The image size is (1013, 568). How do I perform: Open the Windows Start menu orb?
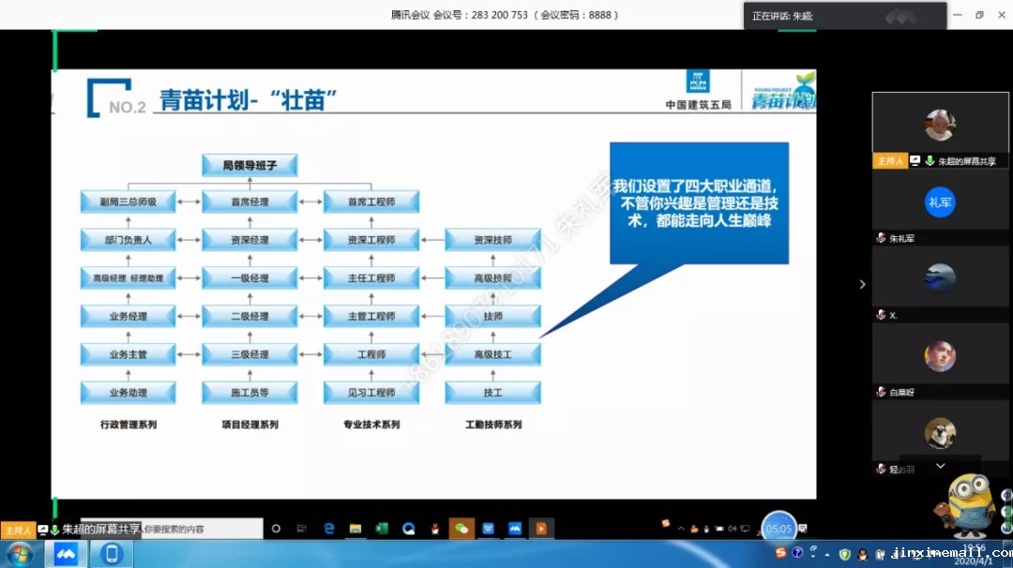[19, 554]
